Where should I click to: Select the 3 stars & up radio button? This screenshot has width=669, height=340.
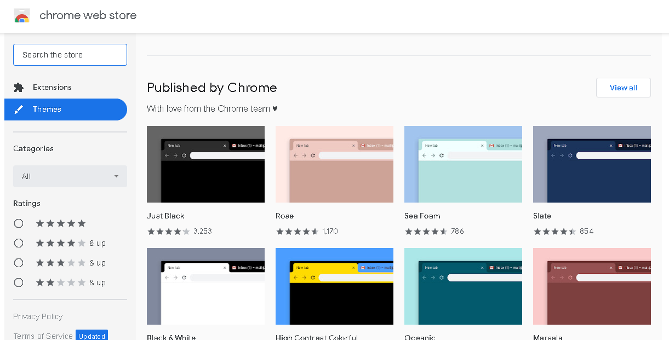tap(19, 263)
